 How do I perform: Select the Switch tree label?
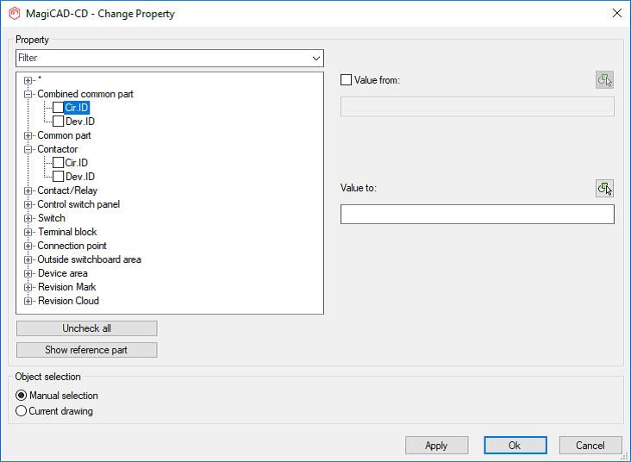[52, 218]
